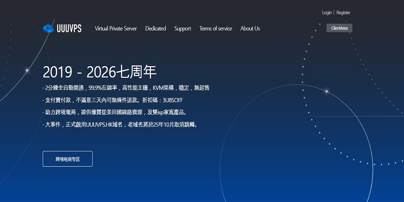This screenshot has height=202, width=404.
Task: Click the line mentioning 99.9%在線率
Action: (126, 88)
